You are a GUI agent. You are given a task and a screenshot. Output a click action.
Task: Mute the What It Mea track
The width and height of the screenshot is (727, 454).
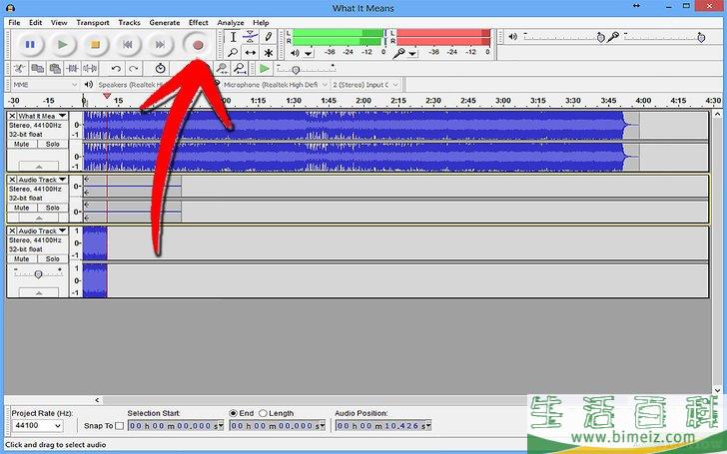point(22,144)
